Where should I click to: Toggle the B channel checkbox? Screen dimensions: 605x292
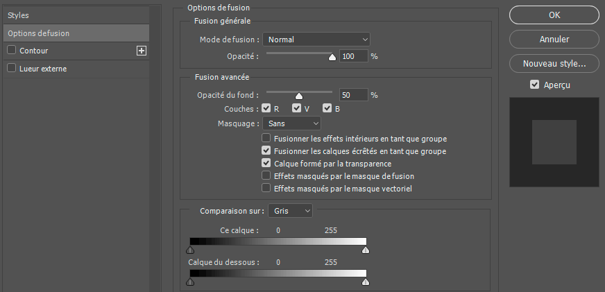(x=327, y=109)
